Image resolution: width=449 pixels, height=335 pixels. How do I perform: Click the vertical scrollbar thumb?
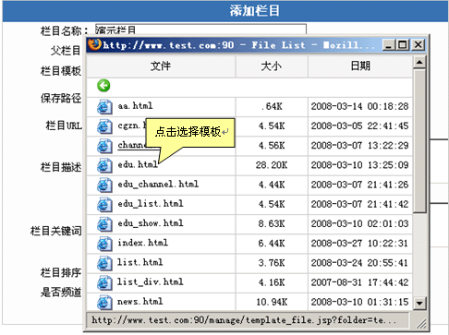tap(419, 141)
